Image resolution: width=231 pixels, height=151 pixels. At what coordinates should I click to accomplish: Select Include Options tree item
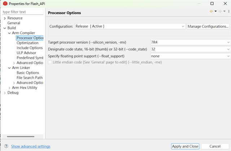tap(30, 48)
